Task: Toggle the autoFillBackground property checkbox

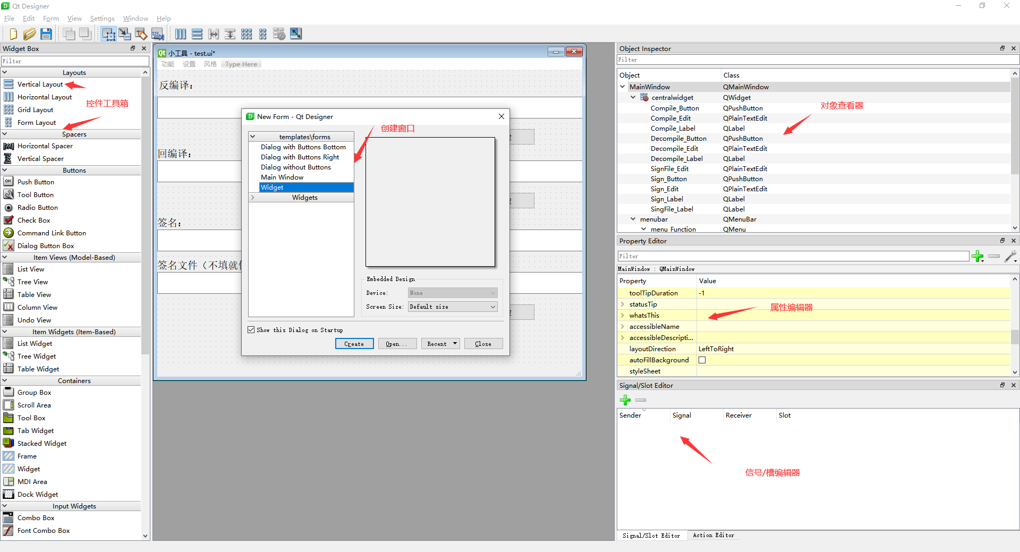Action: point(702,360)
